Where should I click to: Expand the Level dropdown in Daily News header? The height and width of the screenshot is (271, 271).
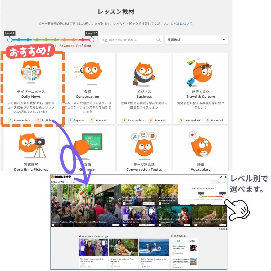click(224, 182)
